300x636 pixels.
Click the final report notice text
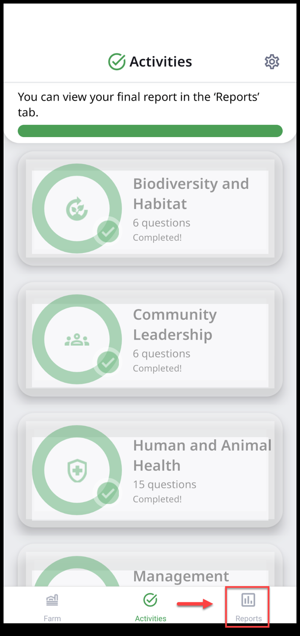pyautogui.click(x=138, y=104)
